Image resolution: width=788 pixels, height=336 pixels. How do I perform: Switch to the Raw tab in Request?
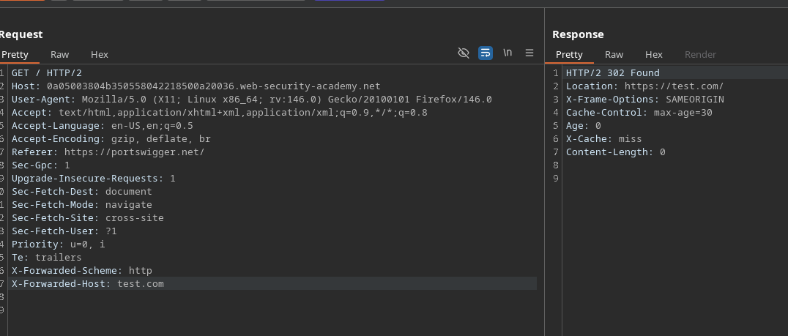point(60,54)
